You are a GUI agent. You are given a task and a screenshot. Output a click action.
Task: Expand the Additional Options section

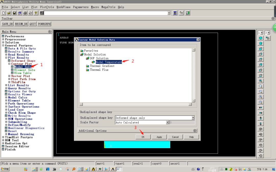(195, 130)
